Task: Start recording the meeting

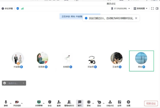Action: coord(89,103)
